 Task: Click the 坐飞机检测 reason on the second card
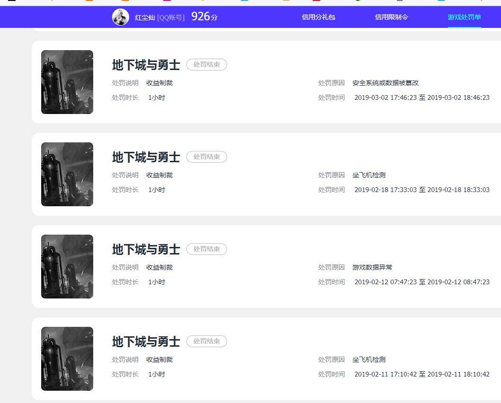(x=369, y=175)
